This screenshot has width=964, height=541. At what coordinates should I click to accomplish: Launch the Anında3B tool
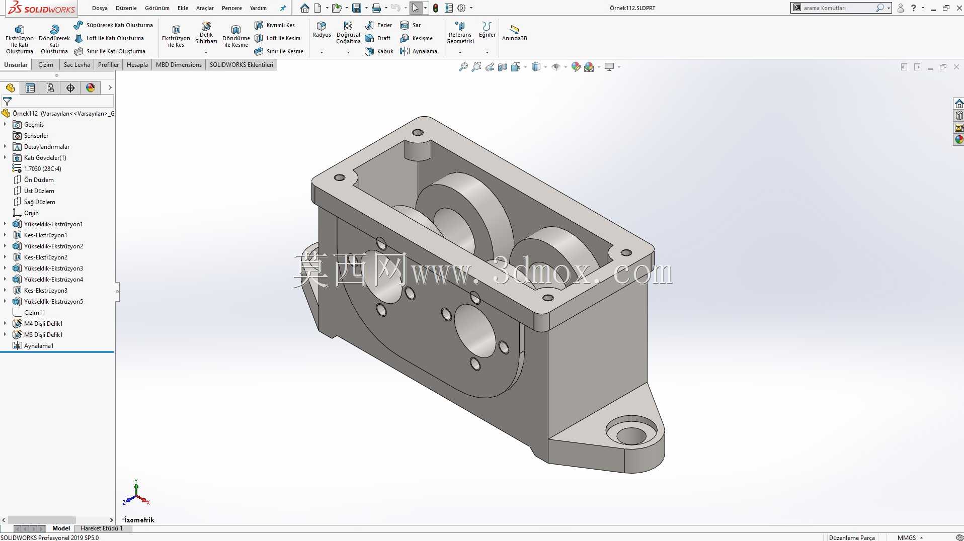click(x=514, y=33)
